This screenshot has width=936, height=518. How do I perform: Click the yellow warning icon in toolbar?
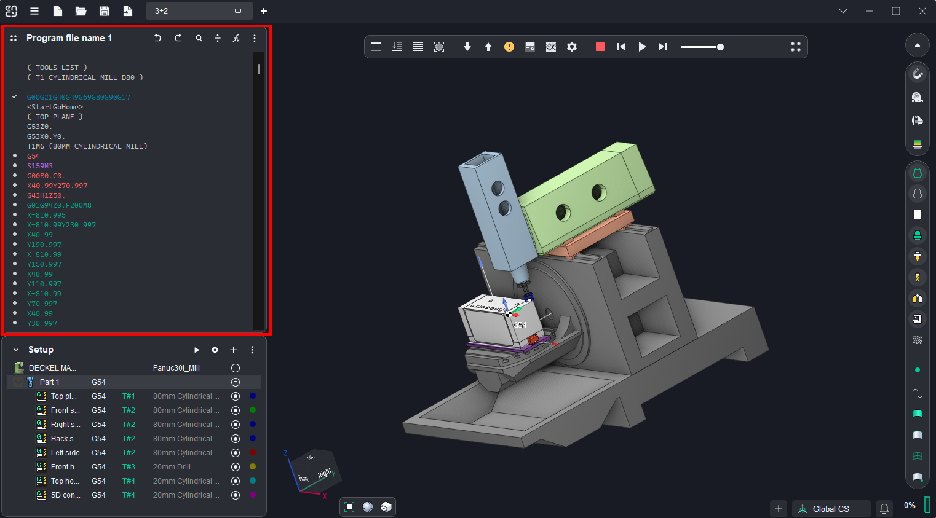click(509, 47)
